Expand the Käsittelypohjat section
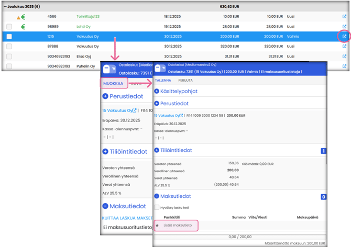 (x=157, y=91)
